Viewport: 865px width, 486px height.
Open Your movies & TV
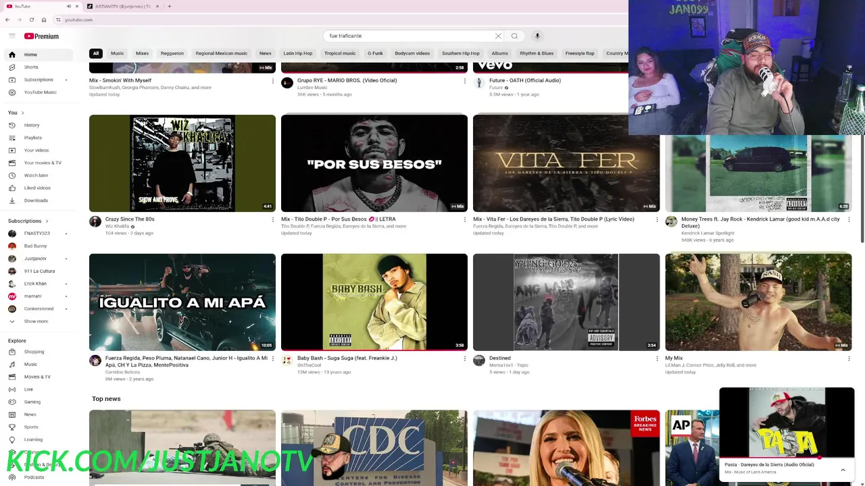coord(43,163)
